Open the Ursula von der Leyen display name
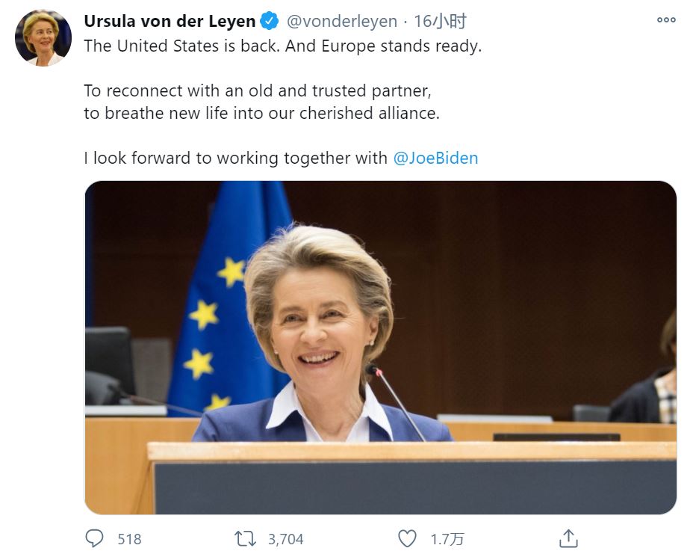Screen dimensions: 693x560 tap(170, 21)
